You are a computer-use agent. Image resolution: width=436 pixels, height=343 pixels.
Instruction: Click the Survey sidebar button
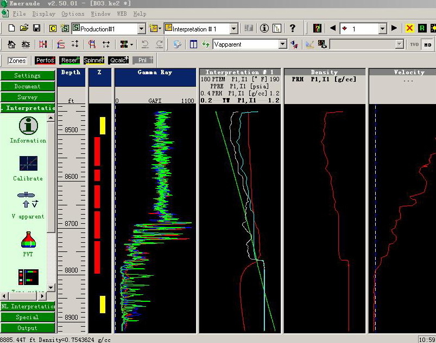tap(27, 98)
